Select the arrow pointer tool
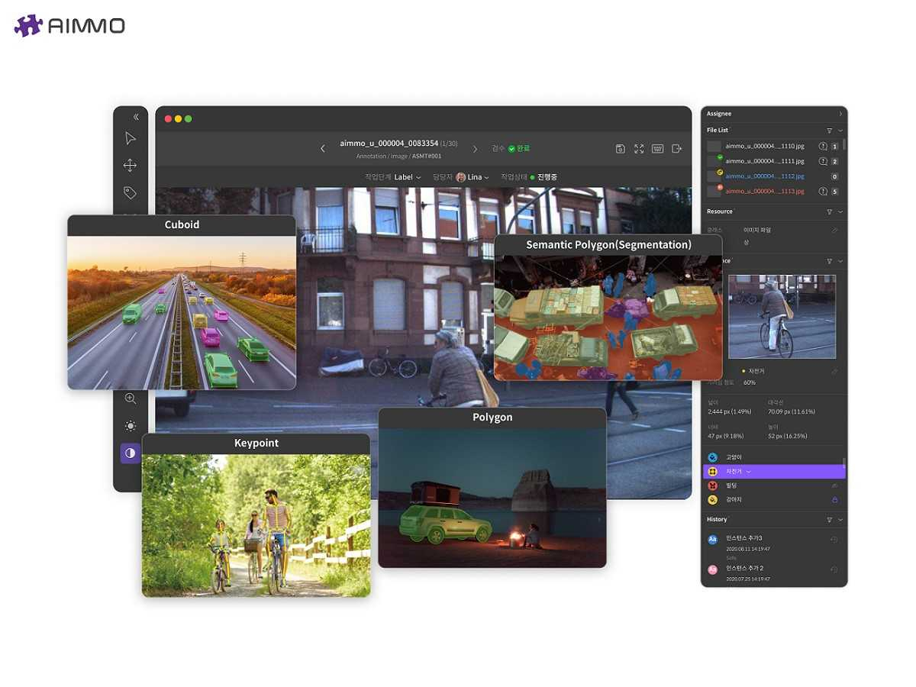 pos(131,138)
